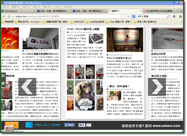The image size is (187, 136).
Task: Switch to the Facebook tab
Action: [18, 11]
